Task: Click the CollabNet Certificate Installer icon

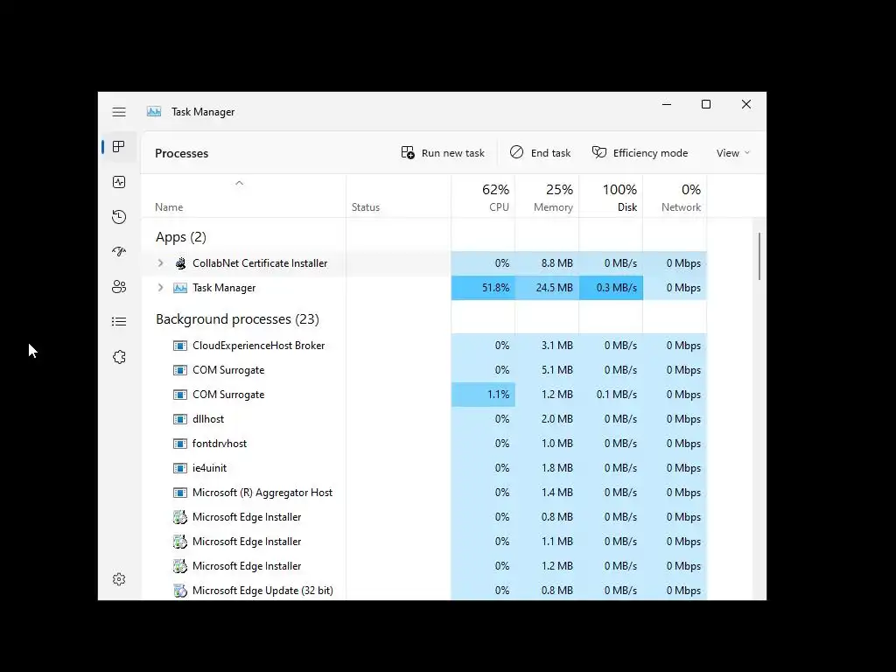Action: pos(180,263)
